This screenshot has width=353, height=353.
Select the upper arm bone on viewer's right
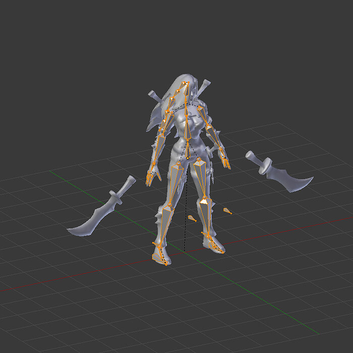[x=204, y=115]
